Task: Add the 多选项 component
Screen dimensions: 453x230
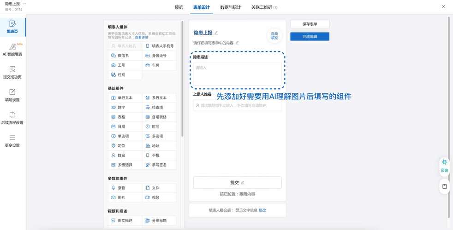Action: [158, 136]
